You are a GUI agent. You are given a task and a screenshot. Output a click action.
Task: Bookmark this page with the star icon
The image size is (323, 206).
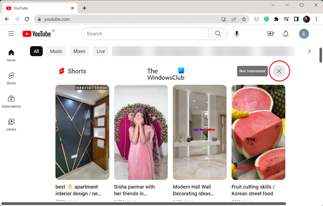(244, 19)
